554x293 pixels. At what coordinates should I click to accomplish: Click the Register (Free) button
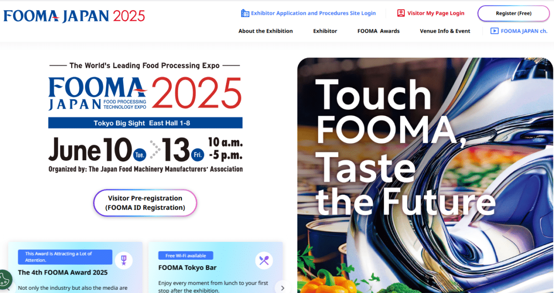(x=513, y=13)
